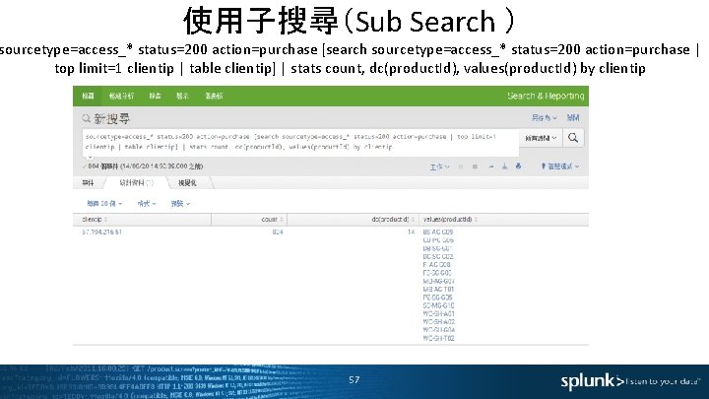Open the 工作 (Job) dropdown
709x399 pixels.
click(x=439, y=166)
